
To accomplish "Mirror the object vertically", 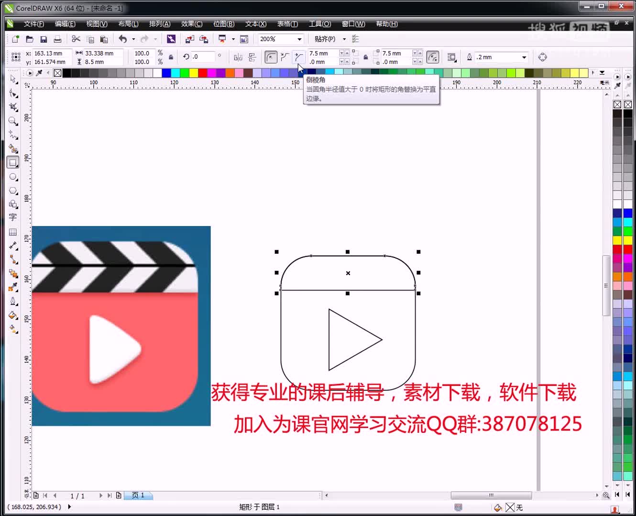I will coord(252,57).
